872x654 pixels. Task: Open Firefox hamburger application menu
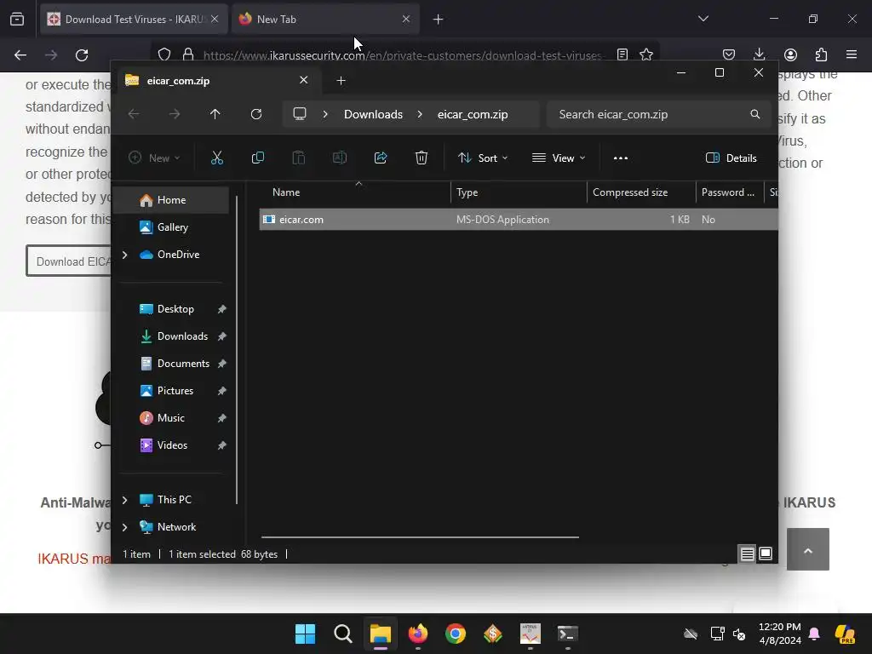click(x=852, y=54)
